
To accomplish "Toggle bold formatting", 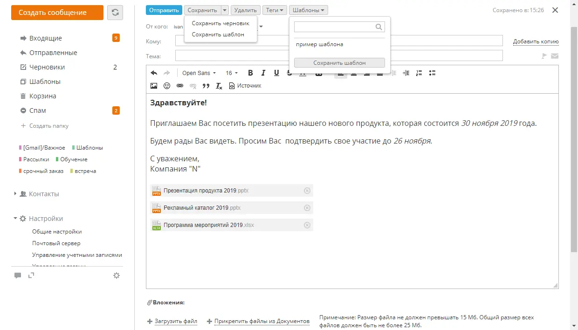I will pyautogui.click(x=250, y=73).
